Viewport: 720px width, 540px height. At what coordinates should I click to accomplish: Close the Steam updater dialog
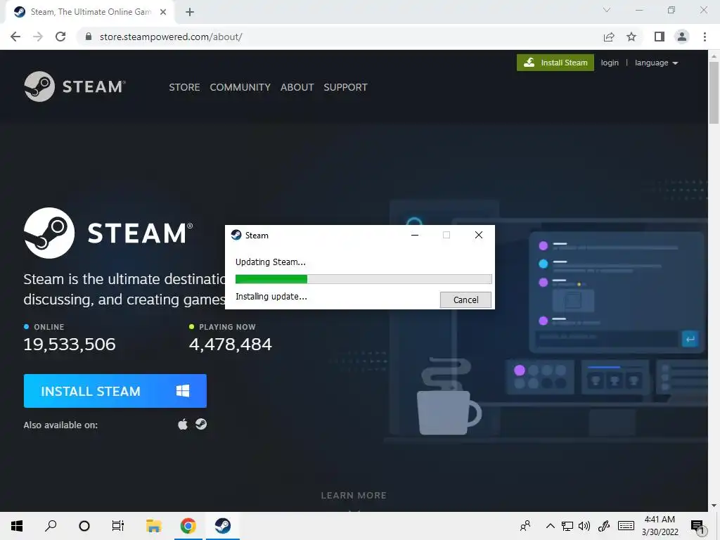tap(478, 235)
